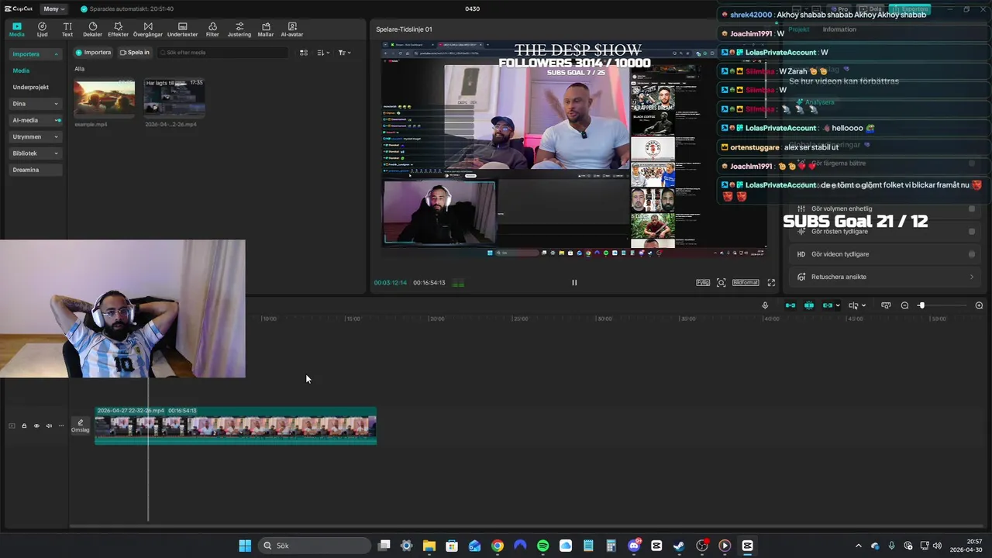This screenshot has width=992, height=558.
Task: Click the zoom-in timeline magnifier
Action: tap(979, 305)
